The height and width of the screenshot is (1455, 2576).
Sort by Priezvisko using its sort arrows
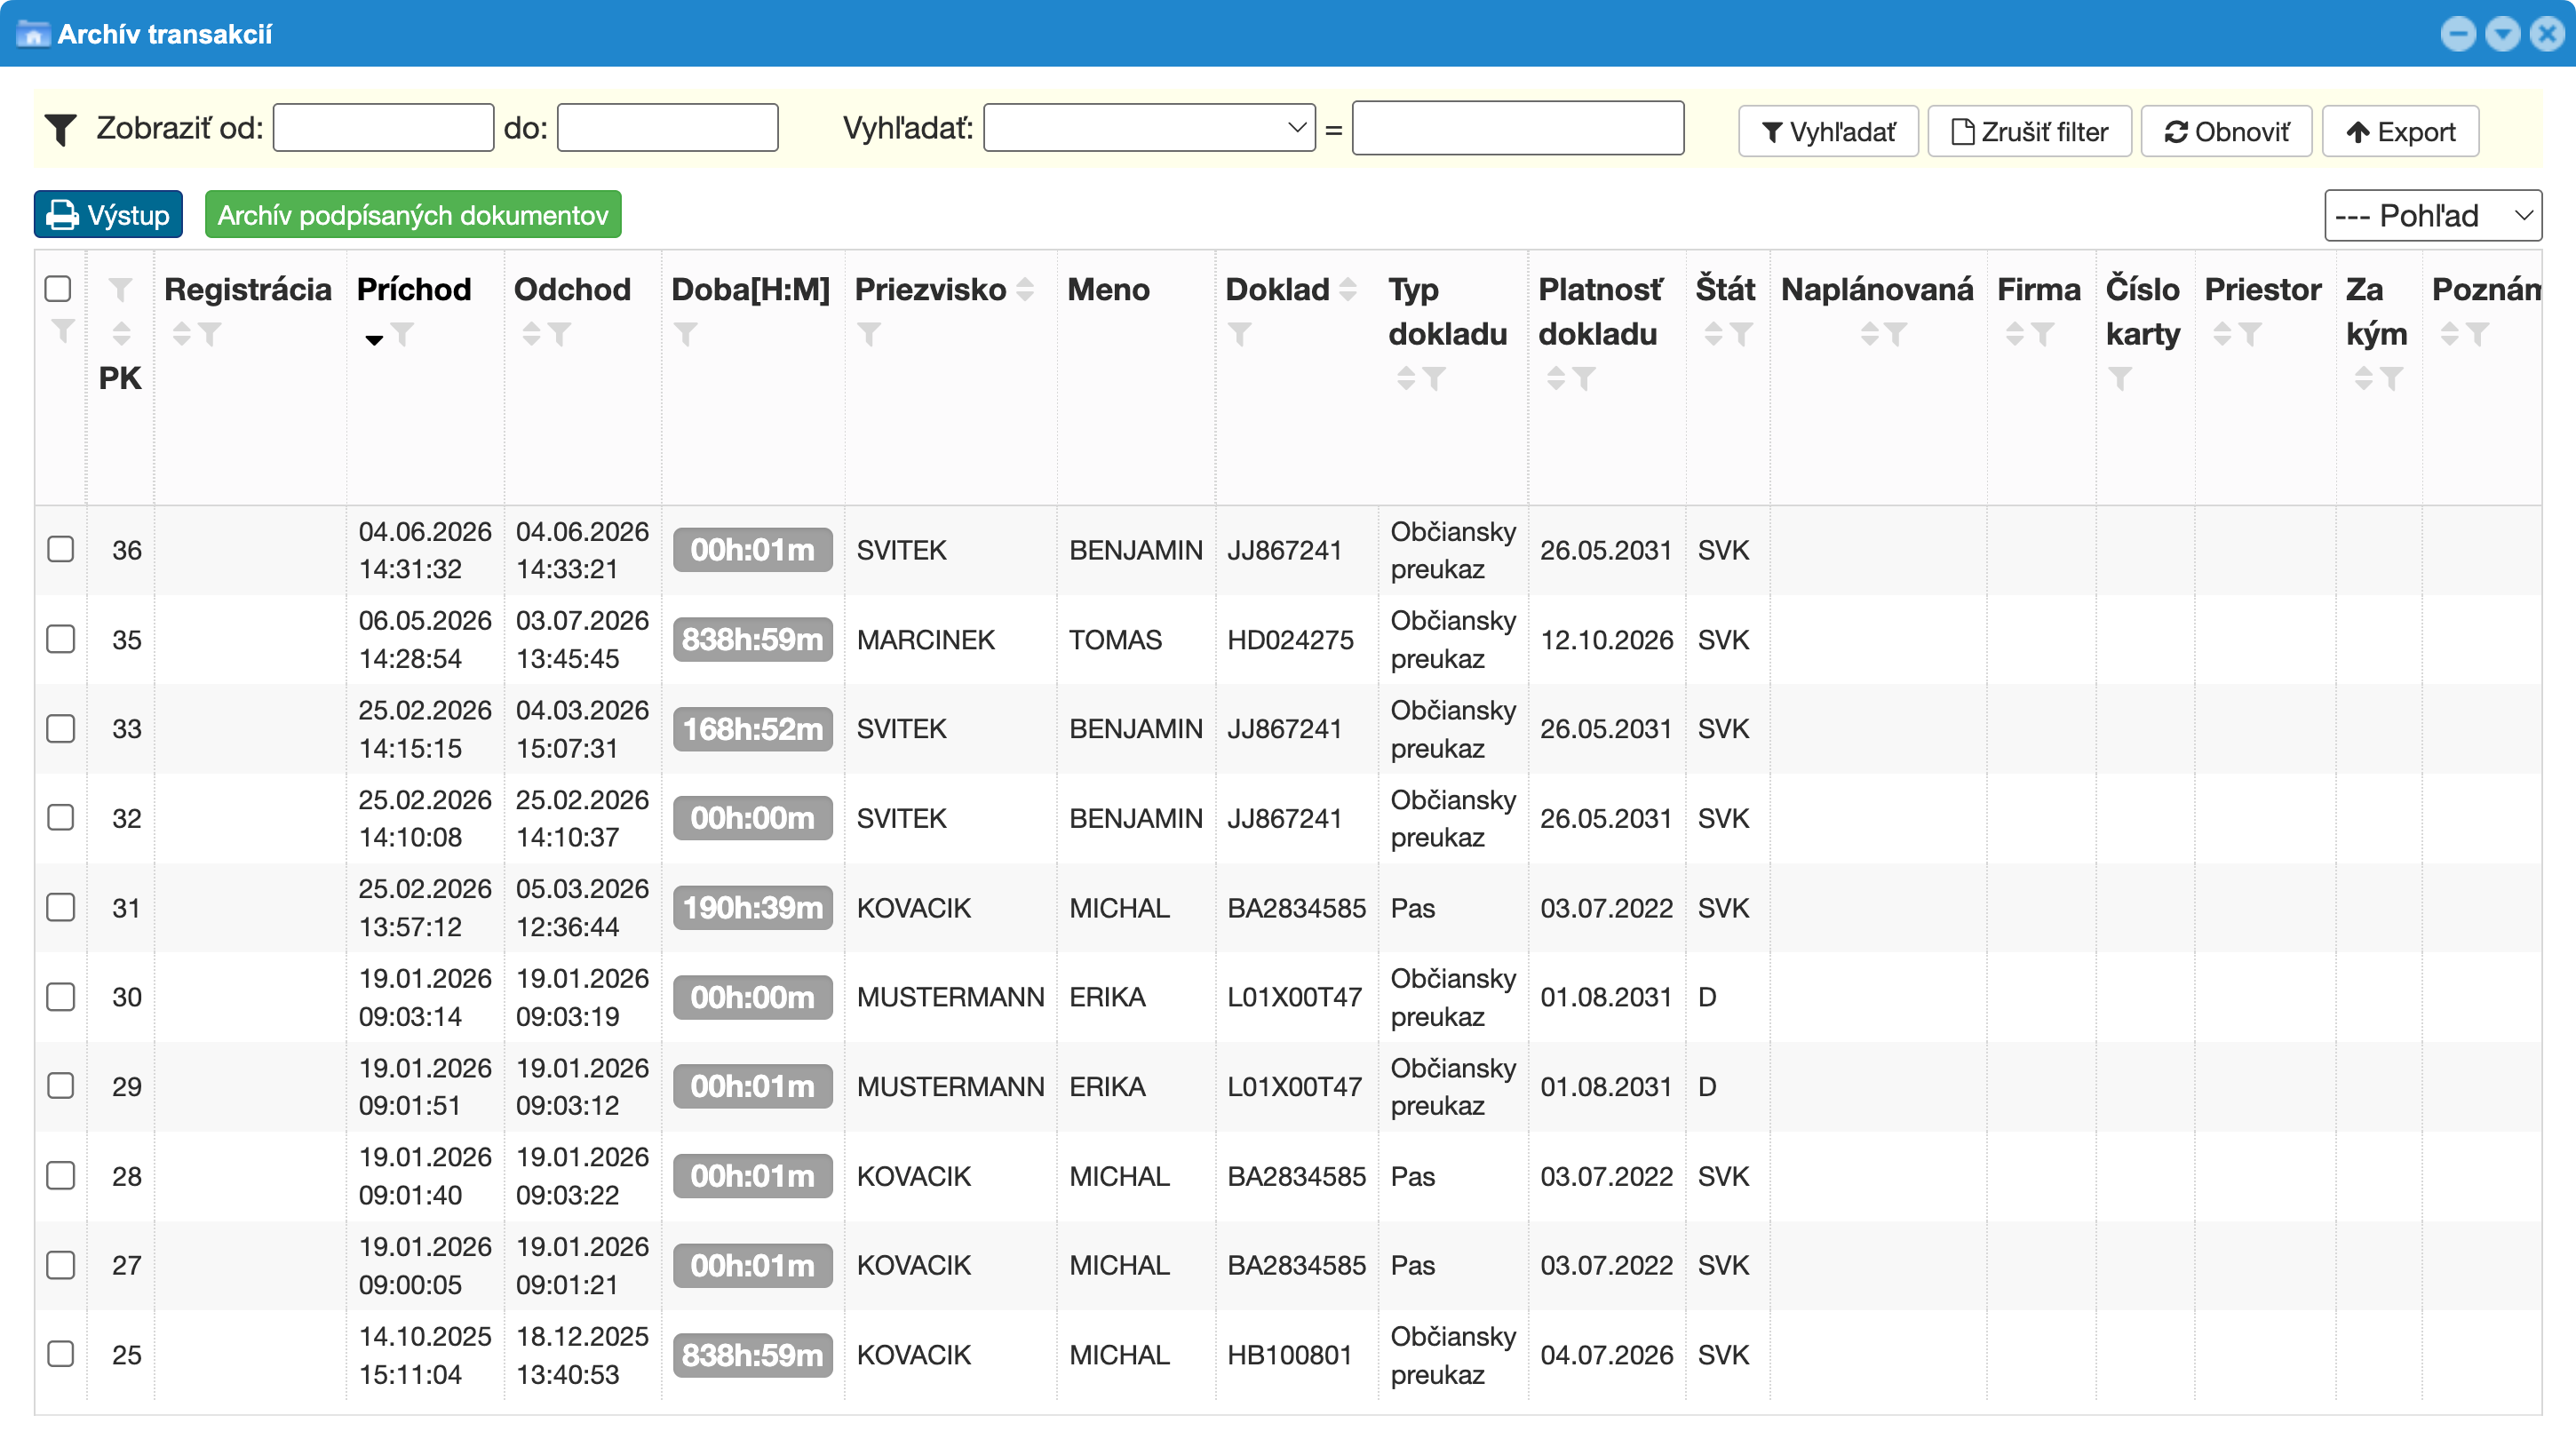[1025, 289]
